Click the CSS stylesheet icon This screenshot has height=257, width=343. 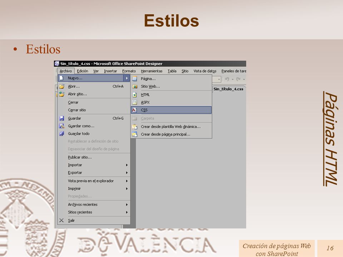pos(135,110)
